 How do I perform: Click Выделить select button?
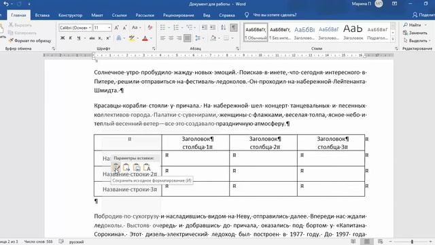click(x=417, y=41)
